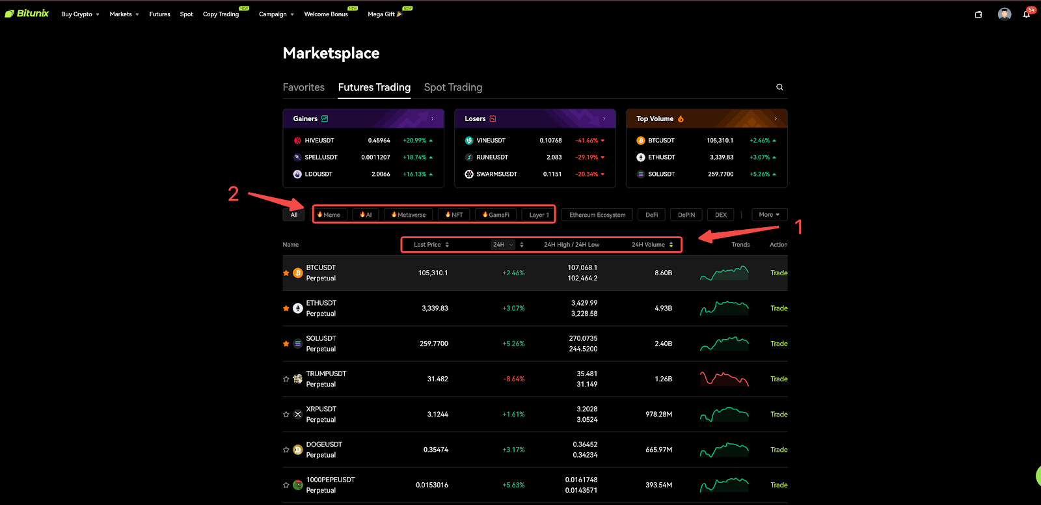Star DOGEUSDT as a favorite
Image resolution: width=1041 pixels, height=505 pixels.
tap(286, 450)
